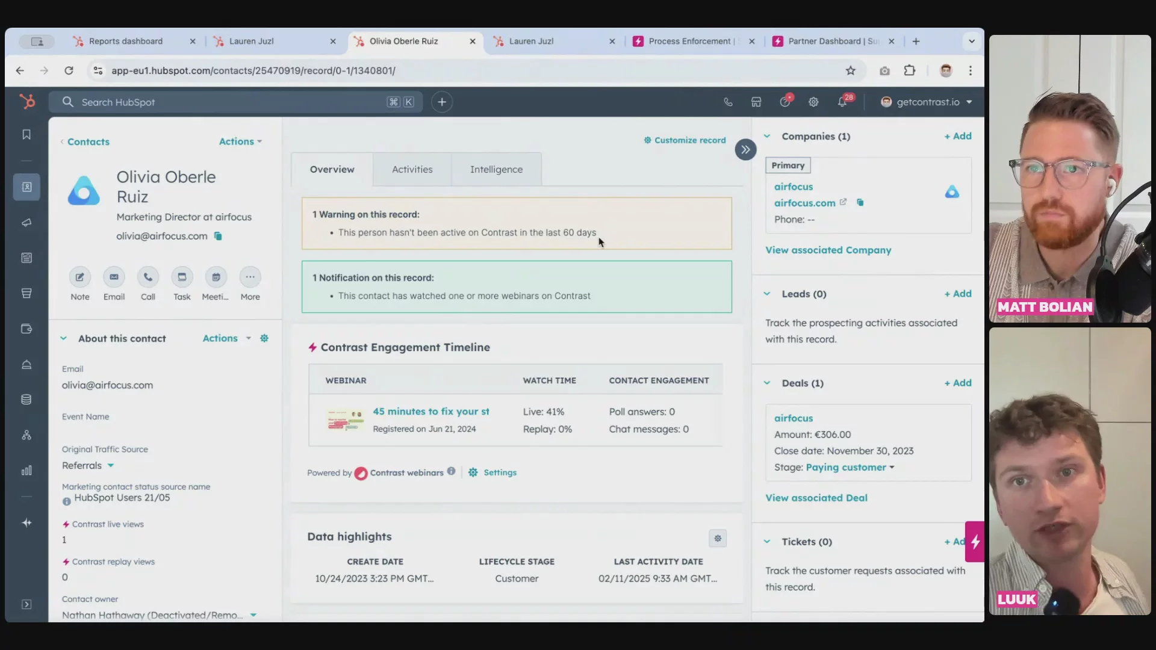Image resolution: width=1156 pixels, height=650 pixels.
Task: Collapse the Companies (1) section
Action: tap(767, 137)
